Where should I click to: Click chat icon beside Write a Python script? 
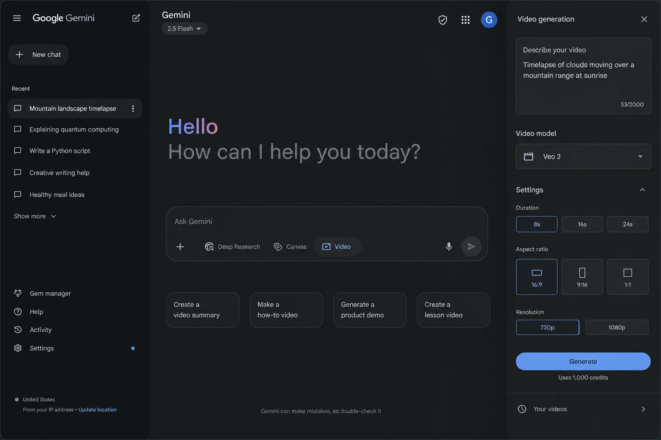point(18,151)
